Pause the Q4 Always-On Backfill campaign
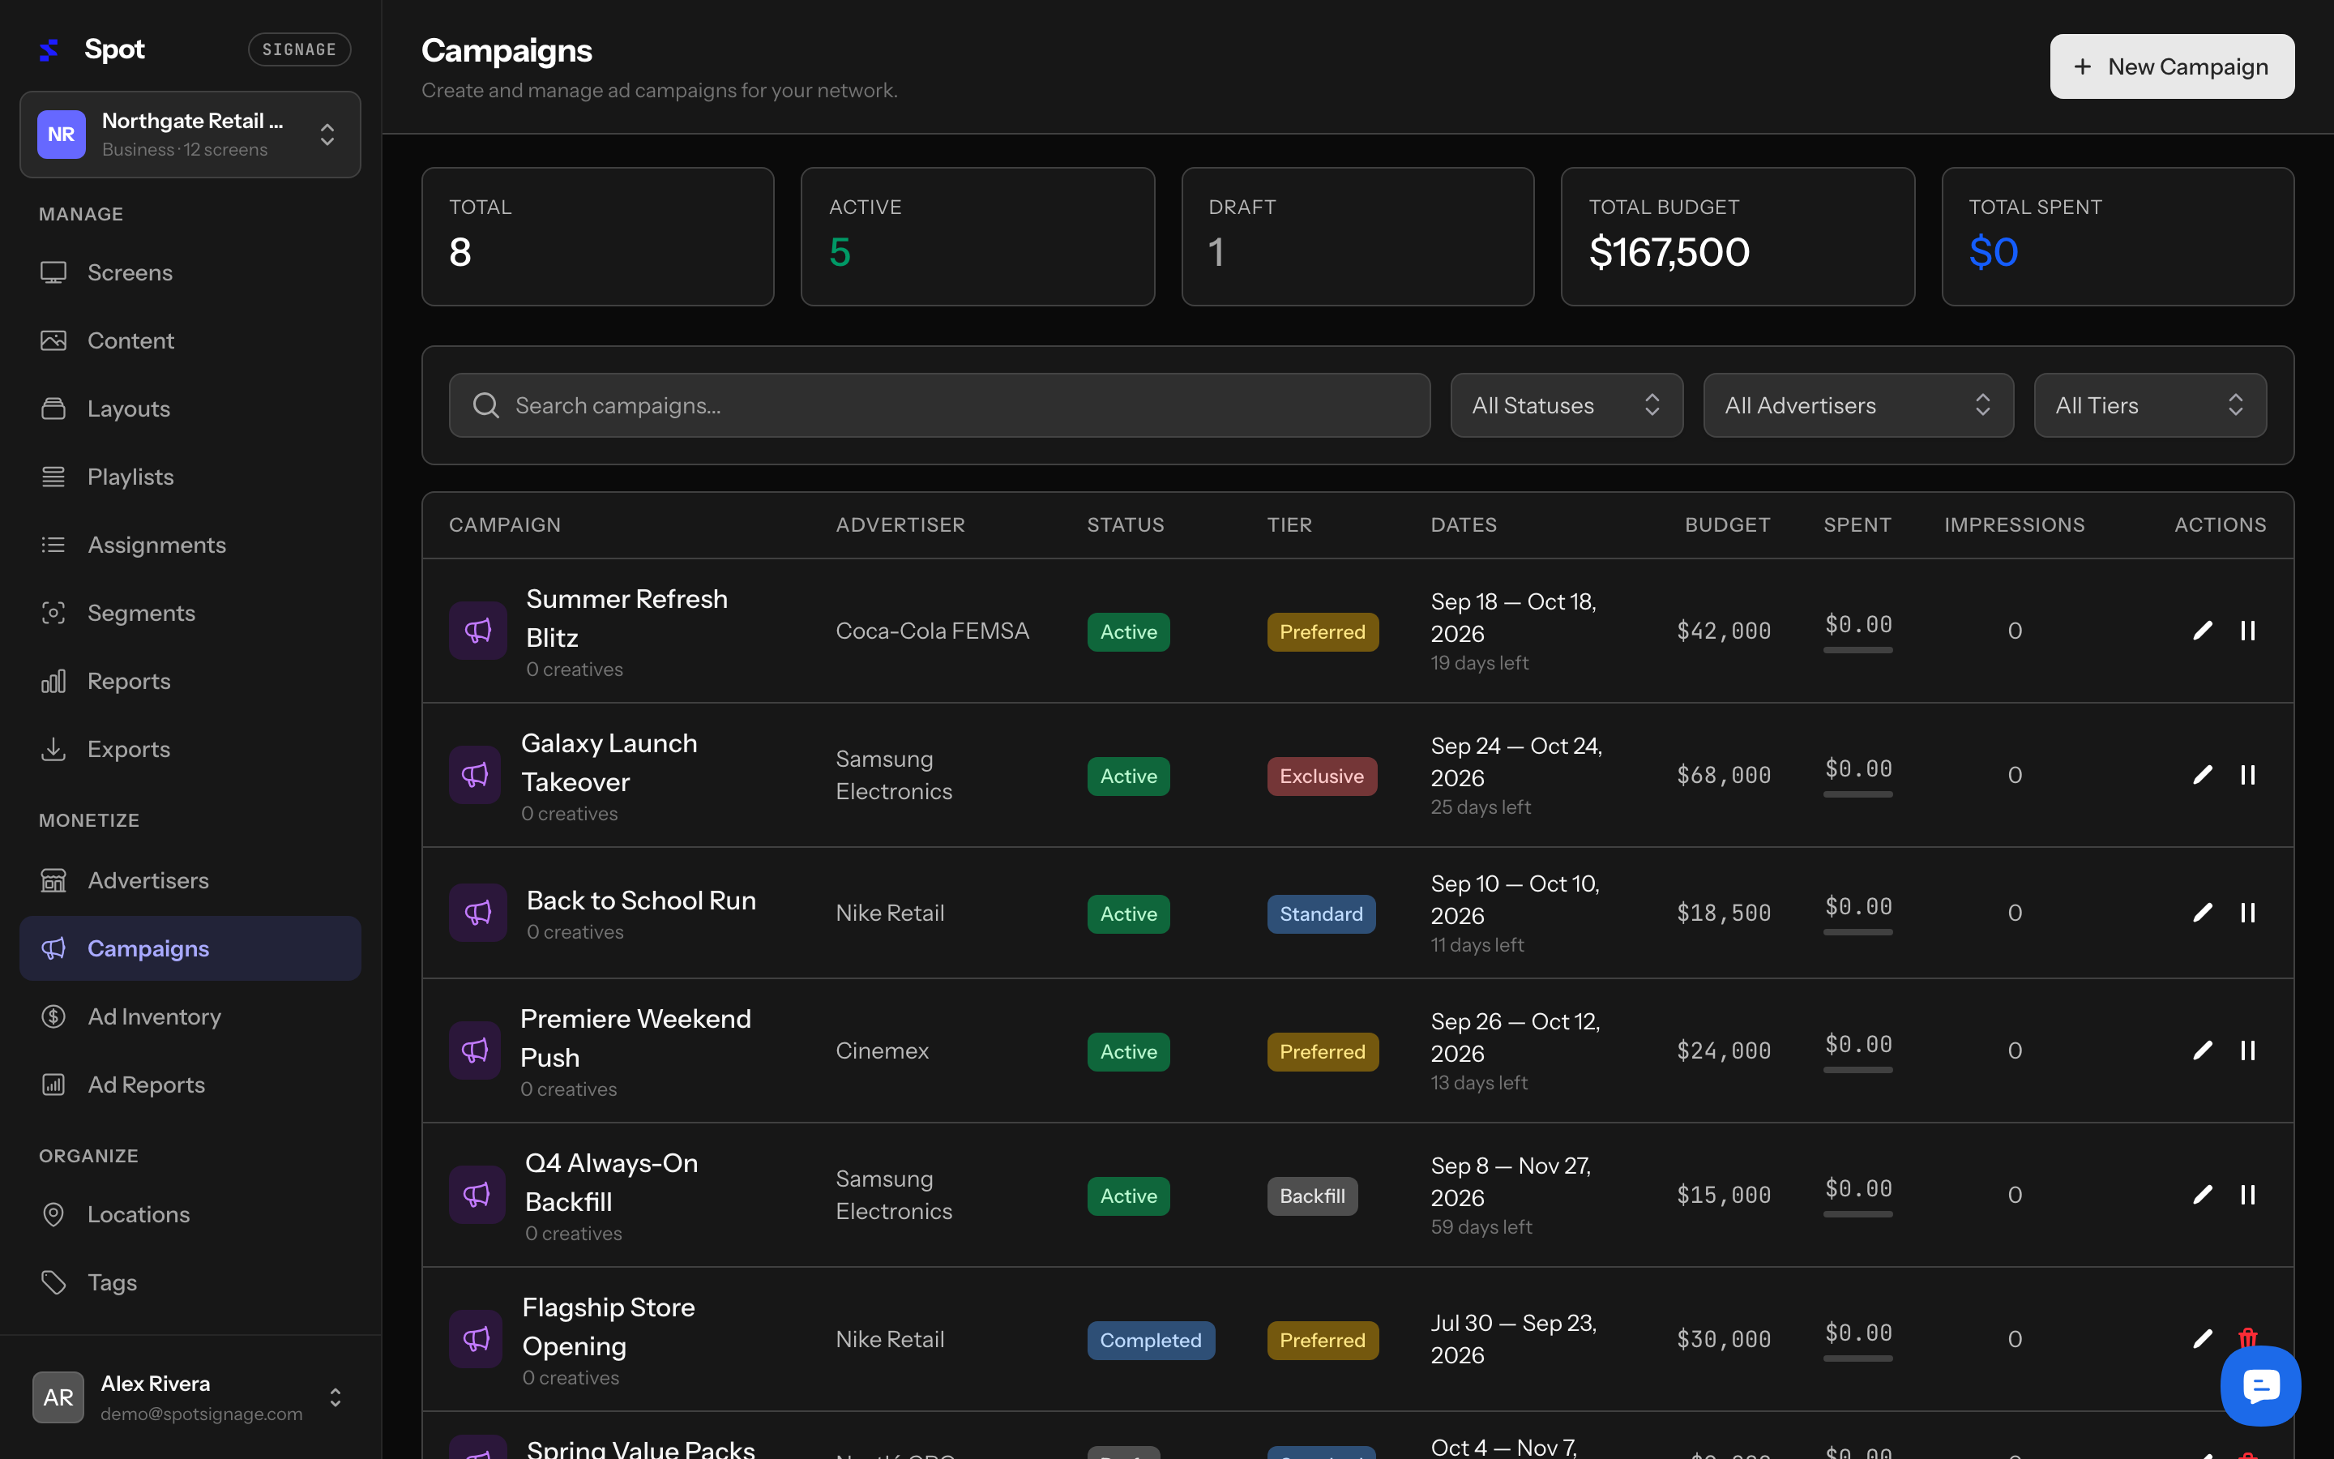Screen dimensions: 2334x1459 pyautogui.click(x=2247, y=1195)
